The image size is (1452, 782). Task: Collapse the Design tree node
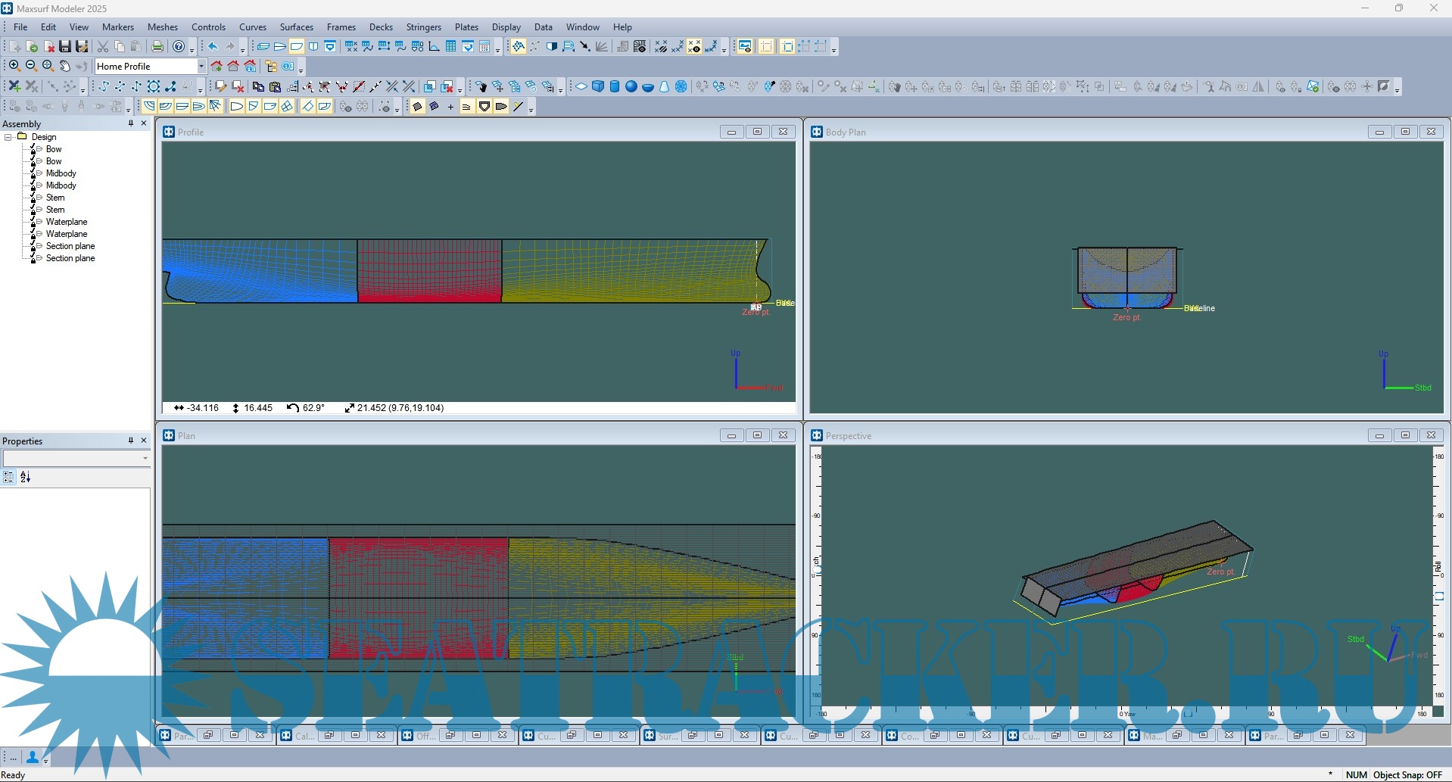(x=8, y=137)
